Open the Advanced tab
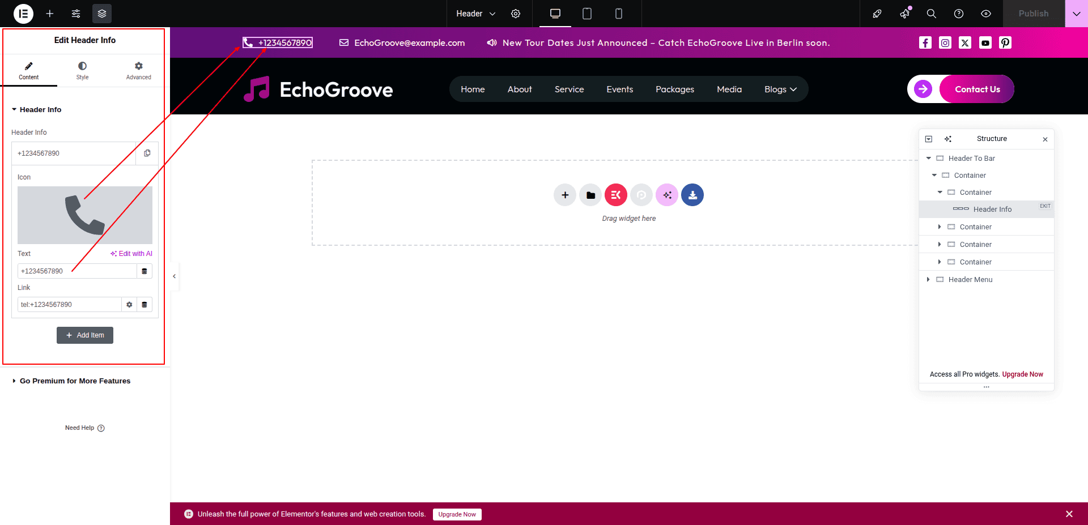Image resolution: width=1088 pixels, height=525 pixels. [x=138, y=71]
